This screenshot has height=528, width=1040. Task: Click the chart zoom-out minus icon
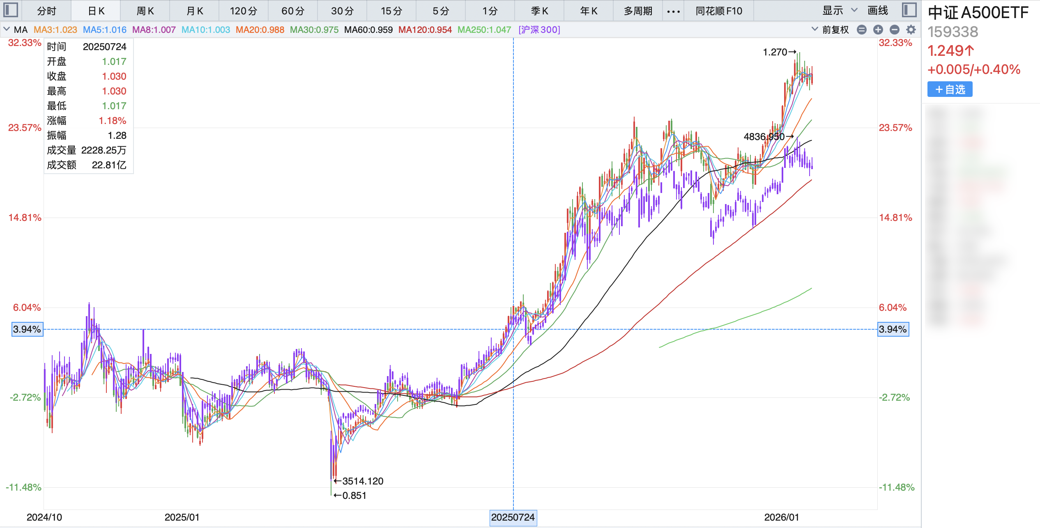tap(894, 30)
